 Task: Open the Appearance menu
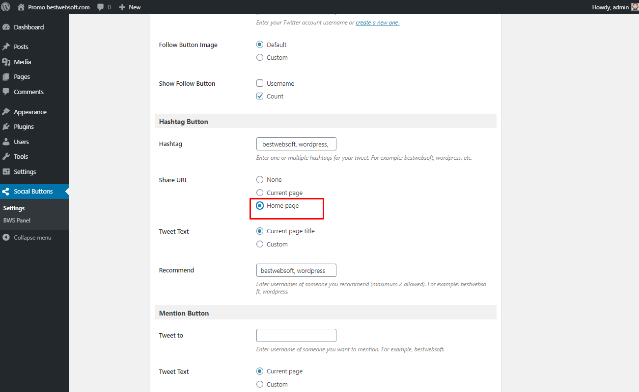coord(34,112)
